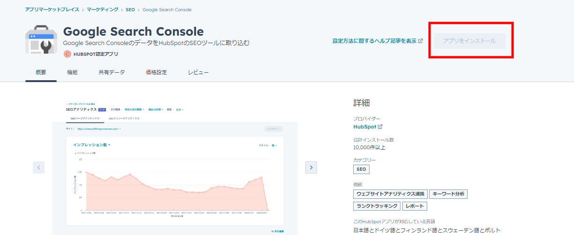Image resolution: width=574 pixels, height=235 pixels.
Task: Switch to the 機能 tab
Action: coord(72,72)
